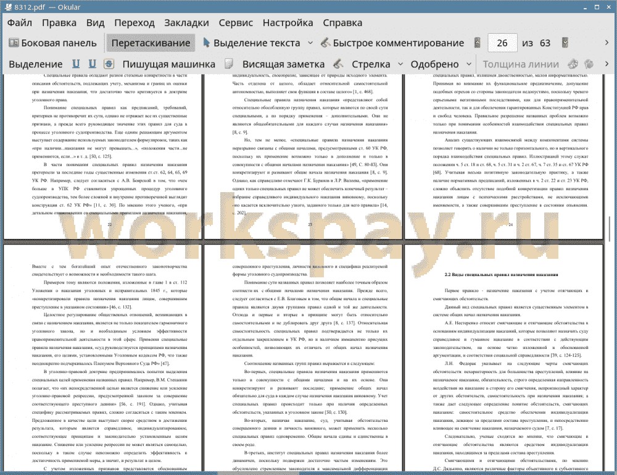Click the second color palette icon after Толщина линии

589,64
